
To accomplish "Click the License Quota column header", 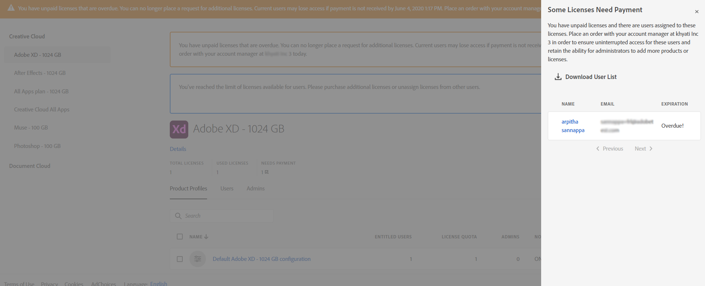I will pos(459,237).
